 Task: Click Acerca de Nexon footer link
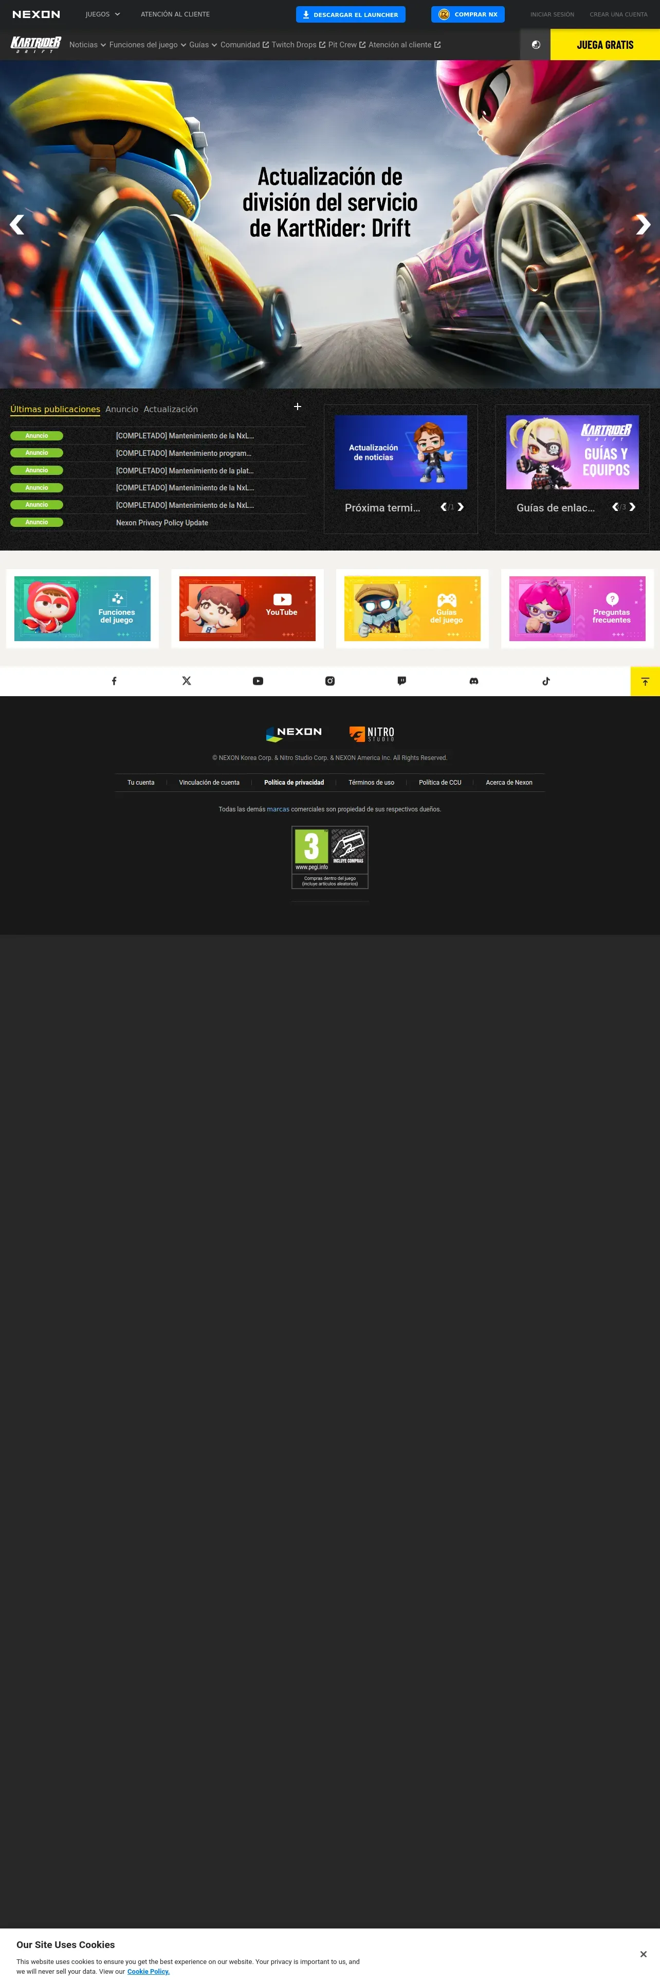tap(509, 783)
